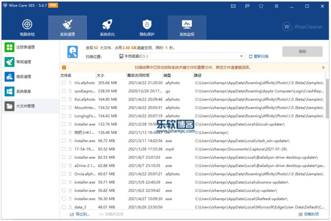Click file icon of data_3 row

pyautogui.click(x=70, y=207)
